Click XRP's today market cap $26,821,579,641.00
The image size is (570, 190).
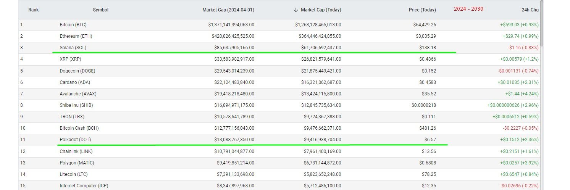click(321, 59)
